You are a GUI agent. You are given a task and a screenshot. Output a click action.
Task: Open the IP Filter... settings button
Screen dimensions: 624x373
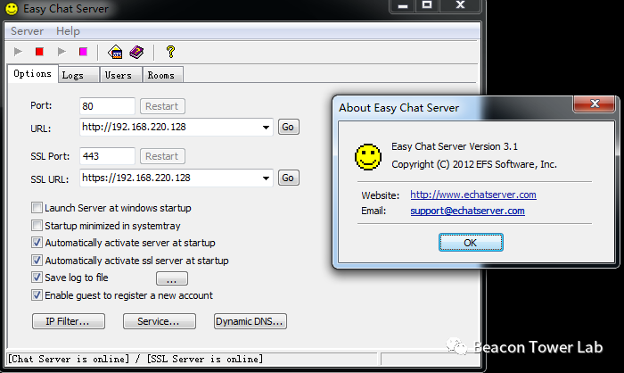pyautogui.click(x=69, y=321)
